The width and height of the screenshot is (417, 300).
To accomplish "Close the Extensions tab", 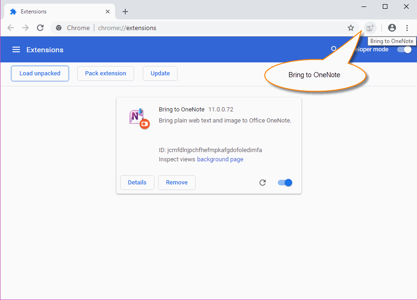I will (x=107, y=12).
